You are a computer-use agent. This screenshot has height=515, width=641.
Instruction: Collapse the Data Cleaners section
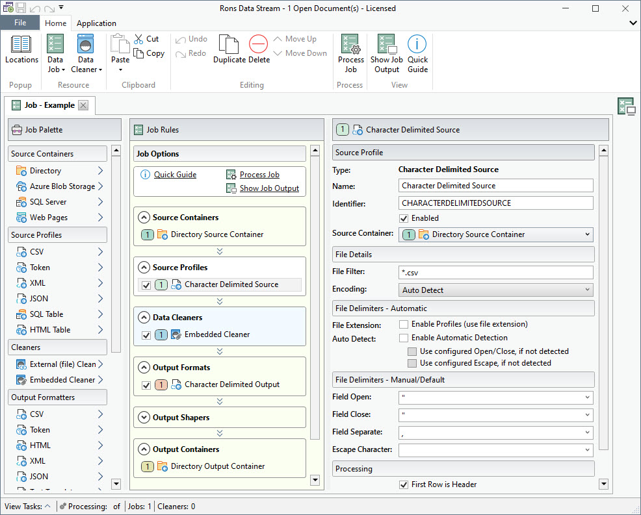pos(144,318)
